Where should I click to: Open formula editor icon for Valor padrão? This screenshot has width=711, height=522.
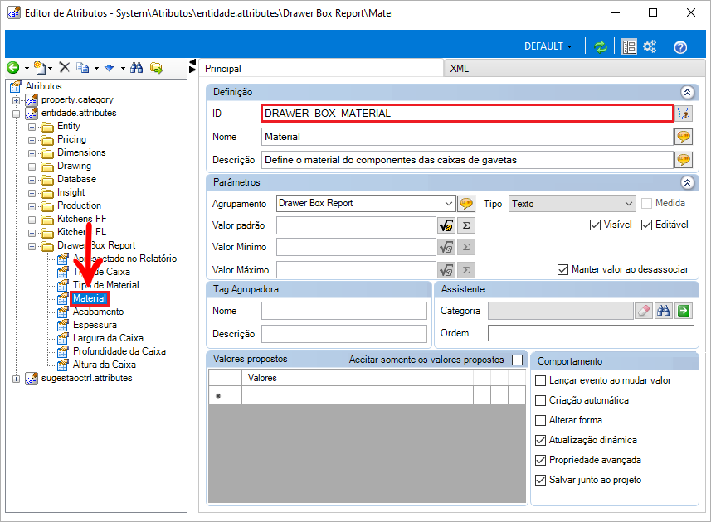pyautogui.click(x=446, y=225)
